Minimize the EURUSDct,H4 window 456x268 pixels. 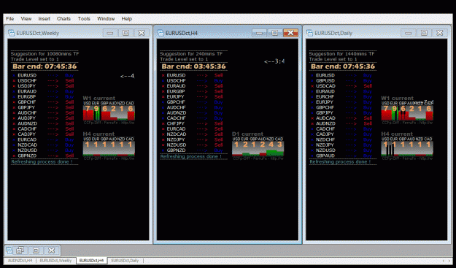(x=259, y=33)
